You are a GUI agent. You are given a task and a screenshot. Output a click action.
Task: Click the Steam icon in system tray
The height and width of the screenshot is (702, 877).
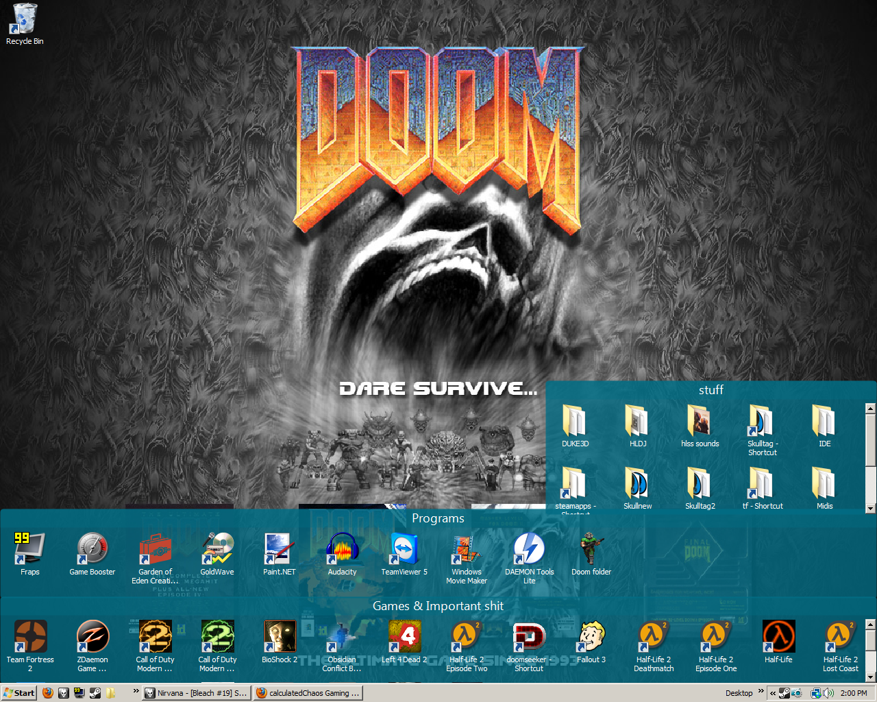coord(785,693)
